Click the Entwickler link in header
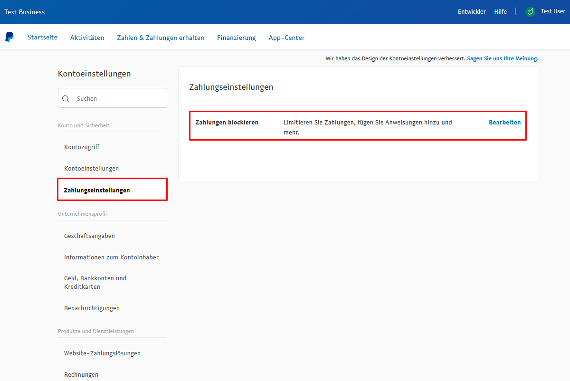Viewport: 570px width, 381px height. [472, 12]
